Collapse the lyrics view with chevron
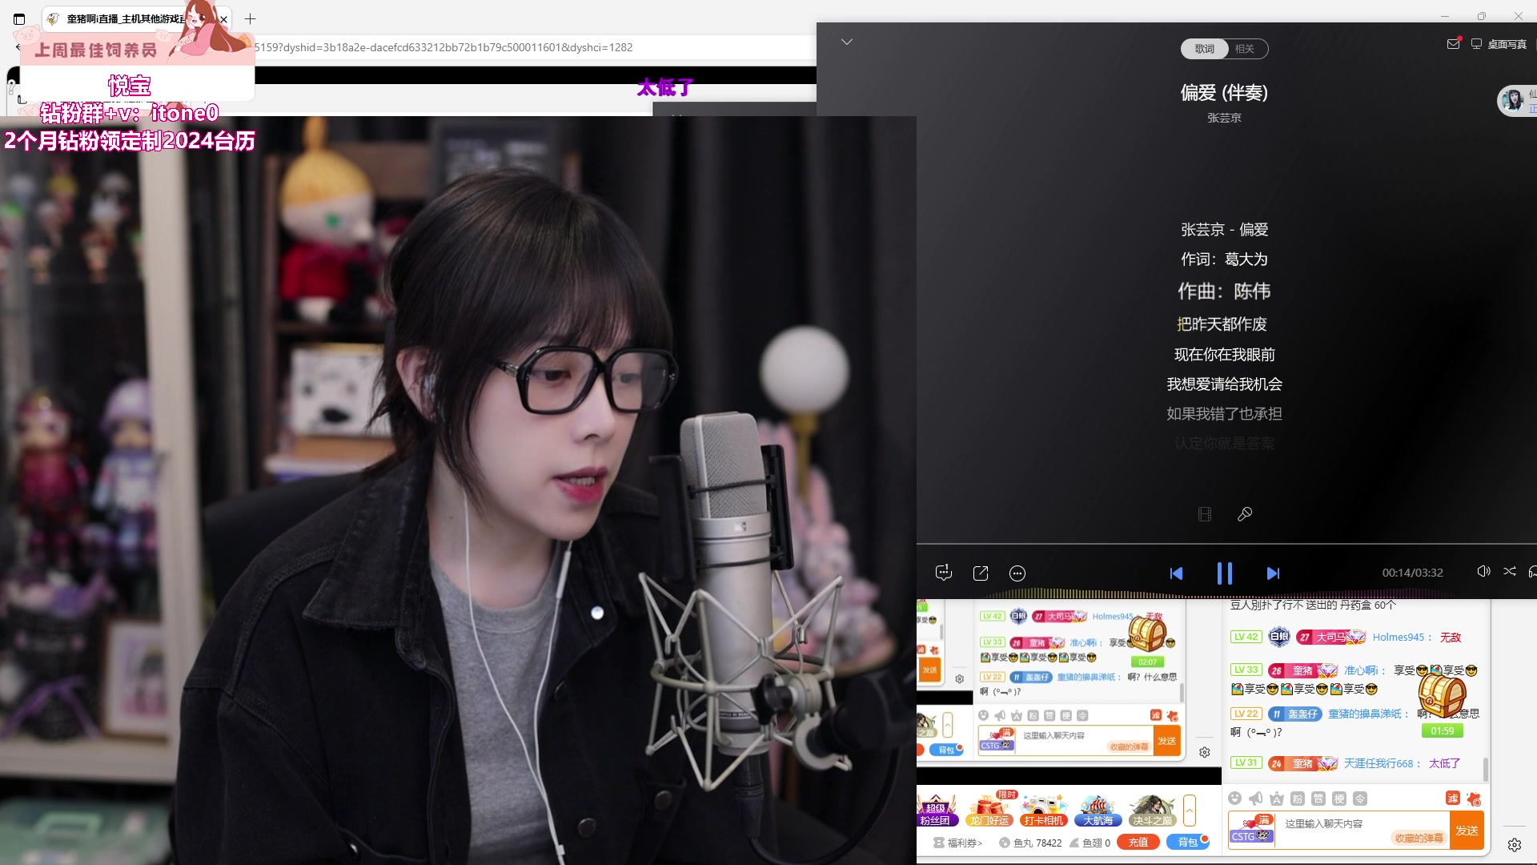1537x865 pixels. click(846, 42)
